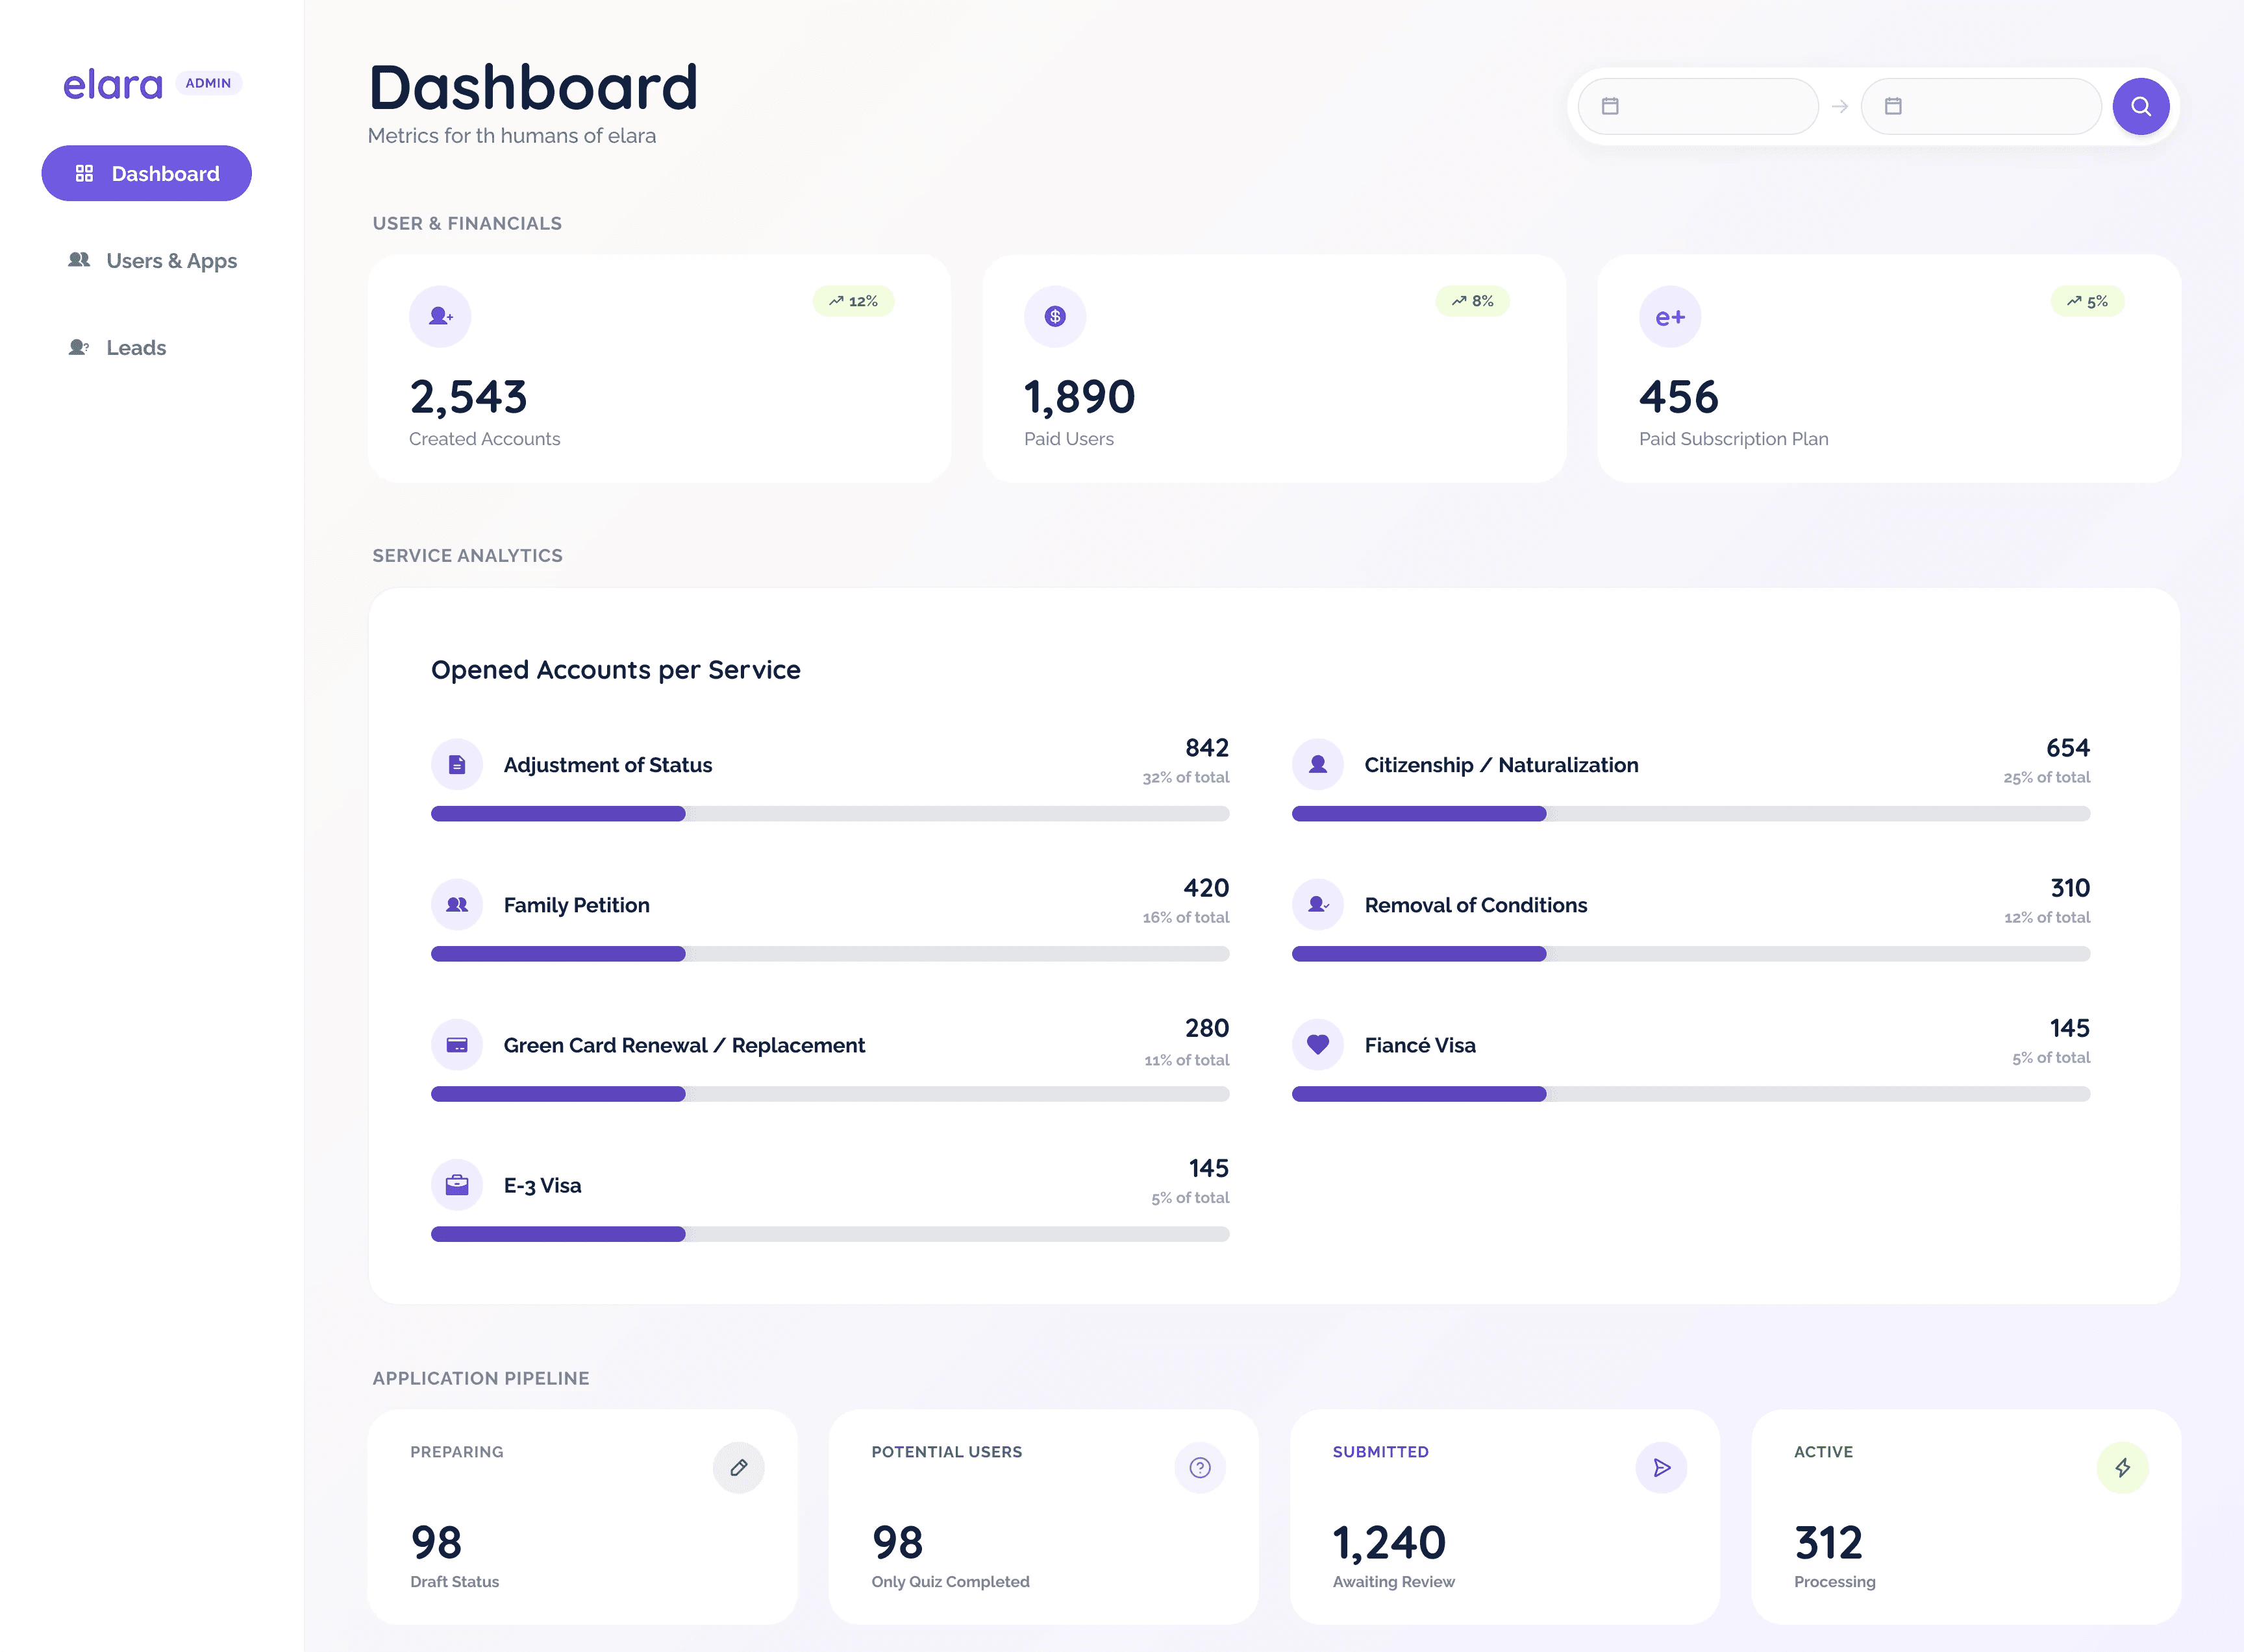Image resolution: width=2244 pixels, height=1652 pixels.
Task: Click the Removal of Conditions progress bar
Action: pyautogui.click(x=1691, y=954)
